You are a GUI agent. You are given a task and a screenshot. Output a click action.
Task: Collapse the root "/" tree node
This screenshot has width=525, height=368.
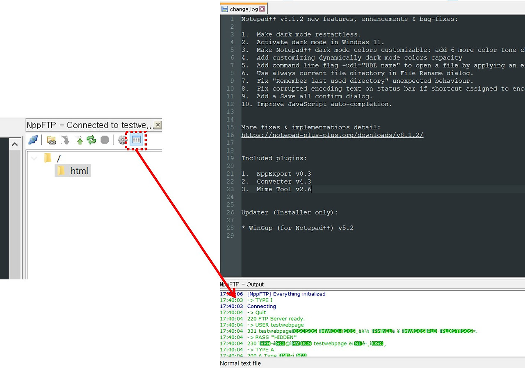tap(34, 158)
